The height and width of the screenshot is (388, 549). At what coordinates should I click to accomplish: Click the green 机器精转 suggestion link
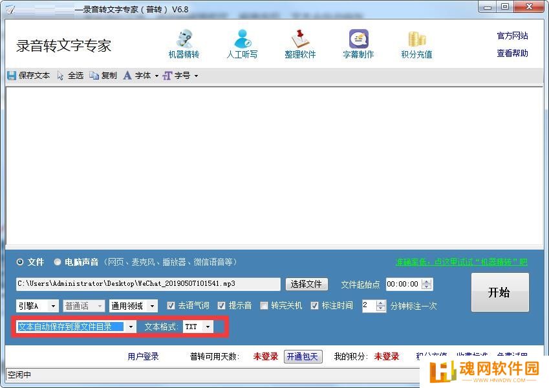[x=462, y=262]
